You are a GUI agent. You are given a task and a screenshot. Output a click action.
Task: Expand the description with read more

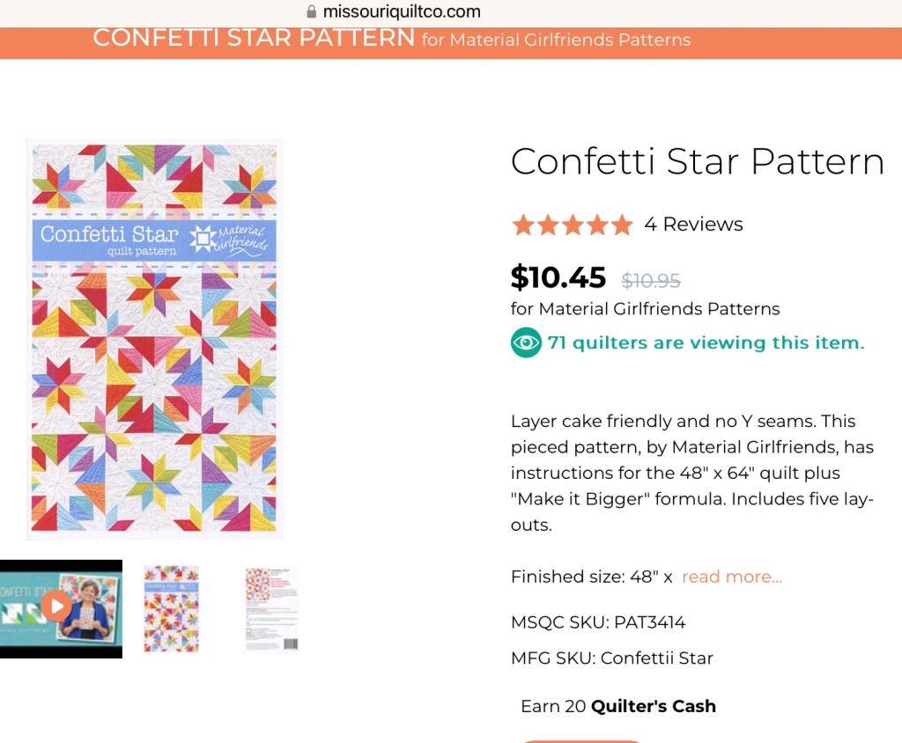(731, 577)
